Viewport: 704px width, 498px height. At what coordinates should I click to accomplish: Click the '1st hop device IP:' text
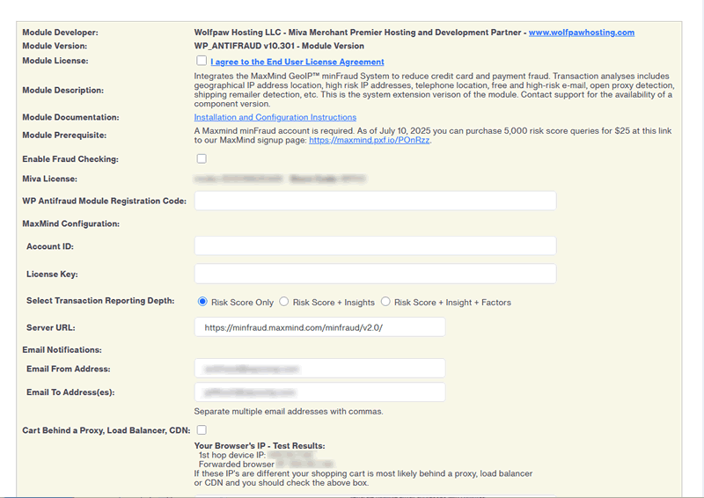232,455
